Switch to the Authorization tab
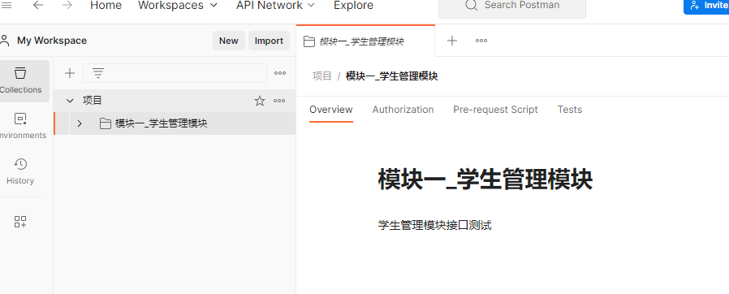This screenshot has height=294, width=729. point(403,110)
